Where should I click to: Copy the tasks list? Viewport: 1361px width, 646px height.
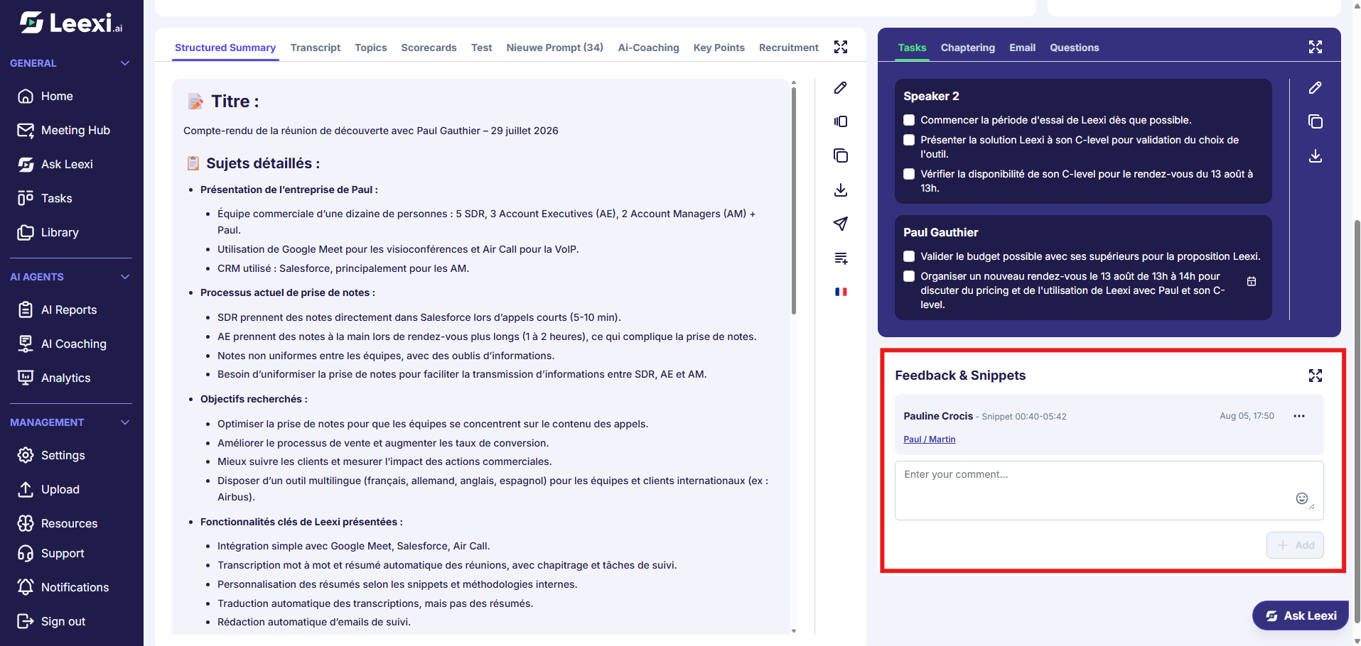(1316, 121)
